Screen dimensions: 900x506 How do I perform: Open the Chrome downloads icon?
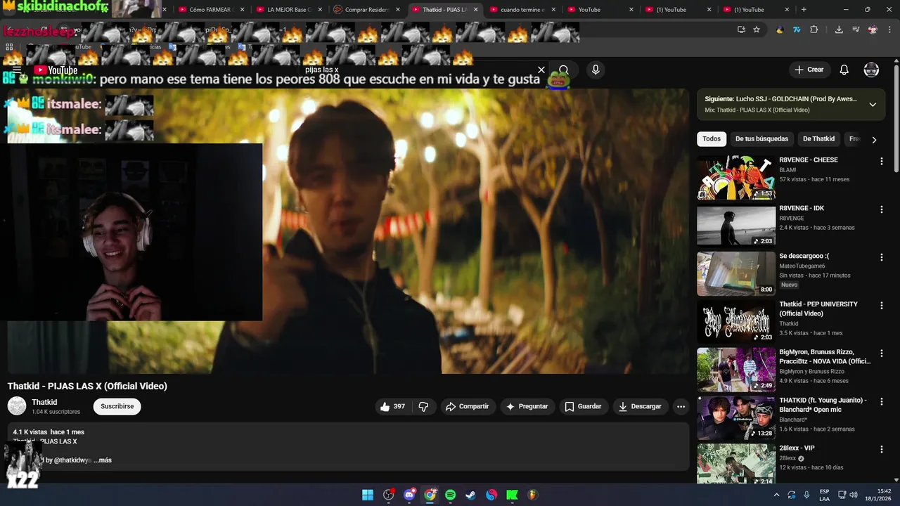pos(839,30)
